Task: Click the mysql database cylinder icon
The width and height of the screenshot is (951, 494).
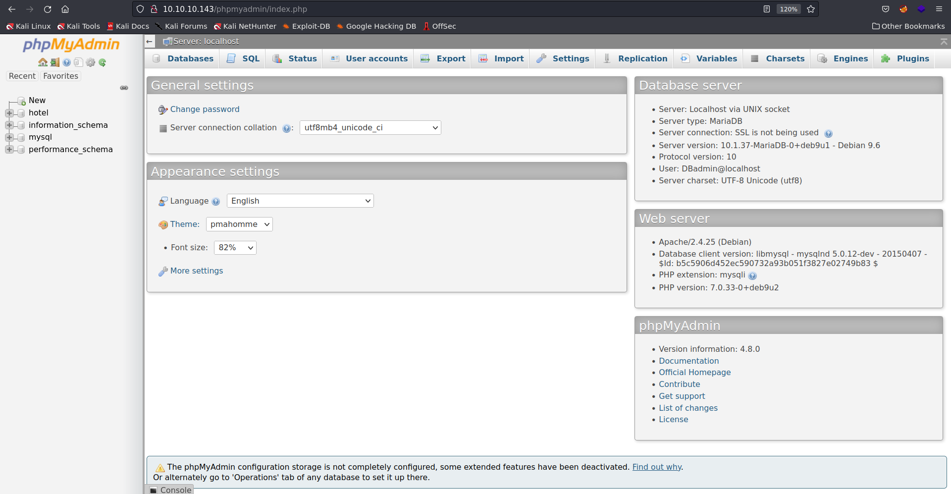Action: (x=21, y=137)
